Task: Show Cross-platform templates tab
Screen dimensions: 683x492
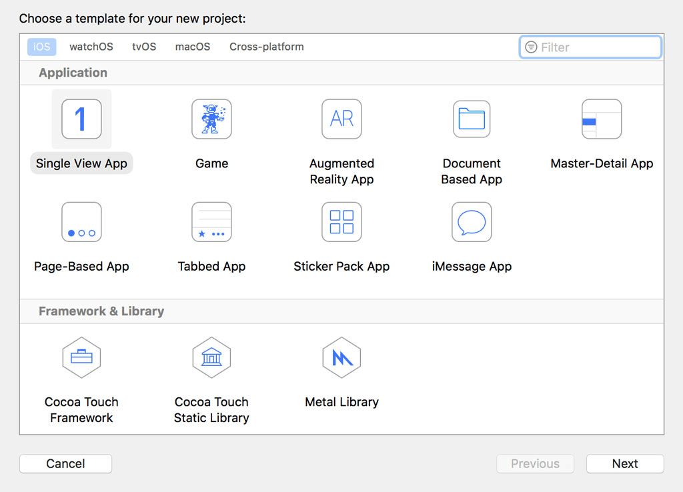Action: (267, 47)
